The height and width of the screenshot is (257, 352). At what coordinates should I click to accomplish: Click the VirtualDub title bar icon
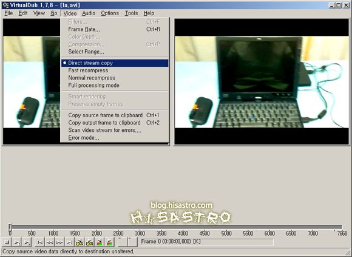point(5,5)
